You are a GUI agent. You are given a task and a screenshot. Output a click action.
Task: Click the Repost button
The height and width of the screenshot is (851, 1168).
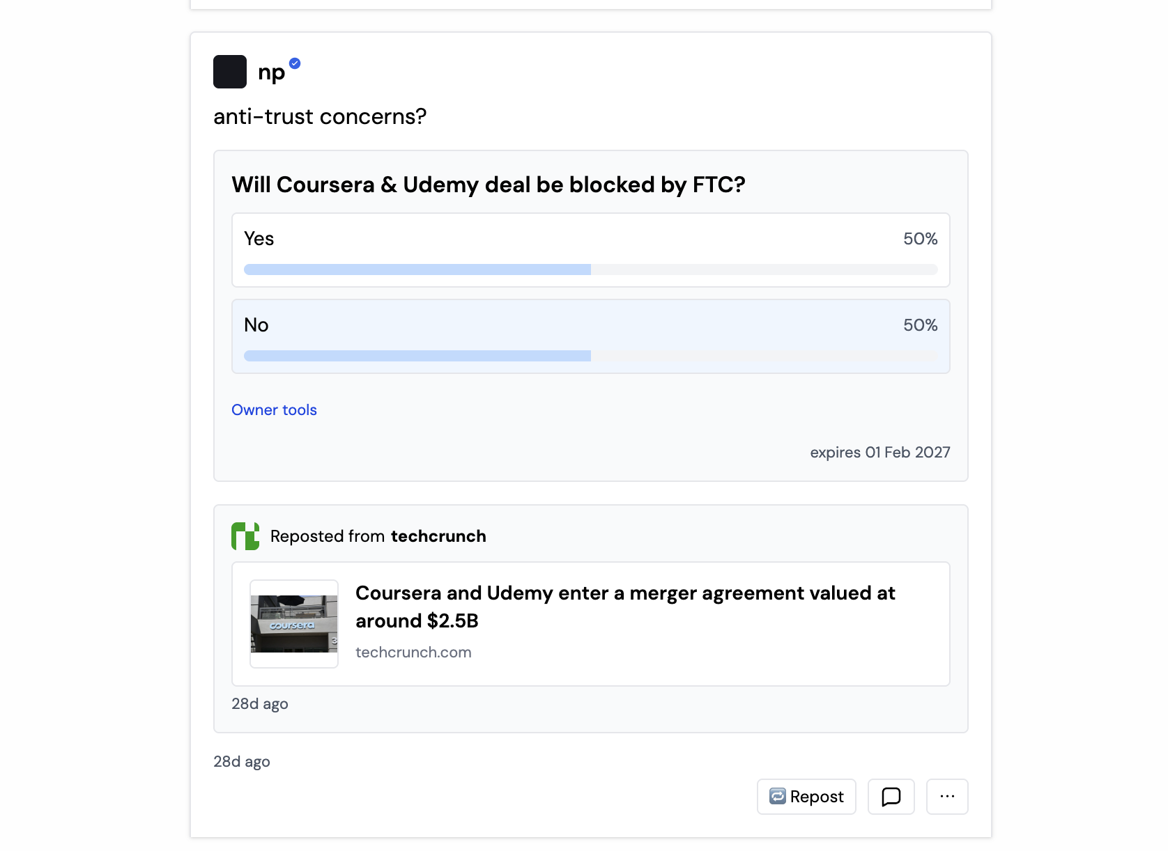click(806, 796)
